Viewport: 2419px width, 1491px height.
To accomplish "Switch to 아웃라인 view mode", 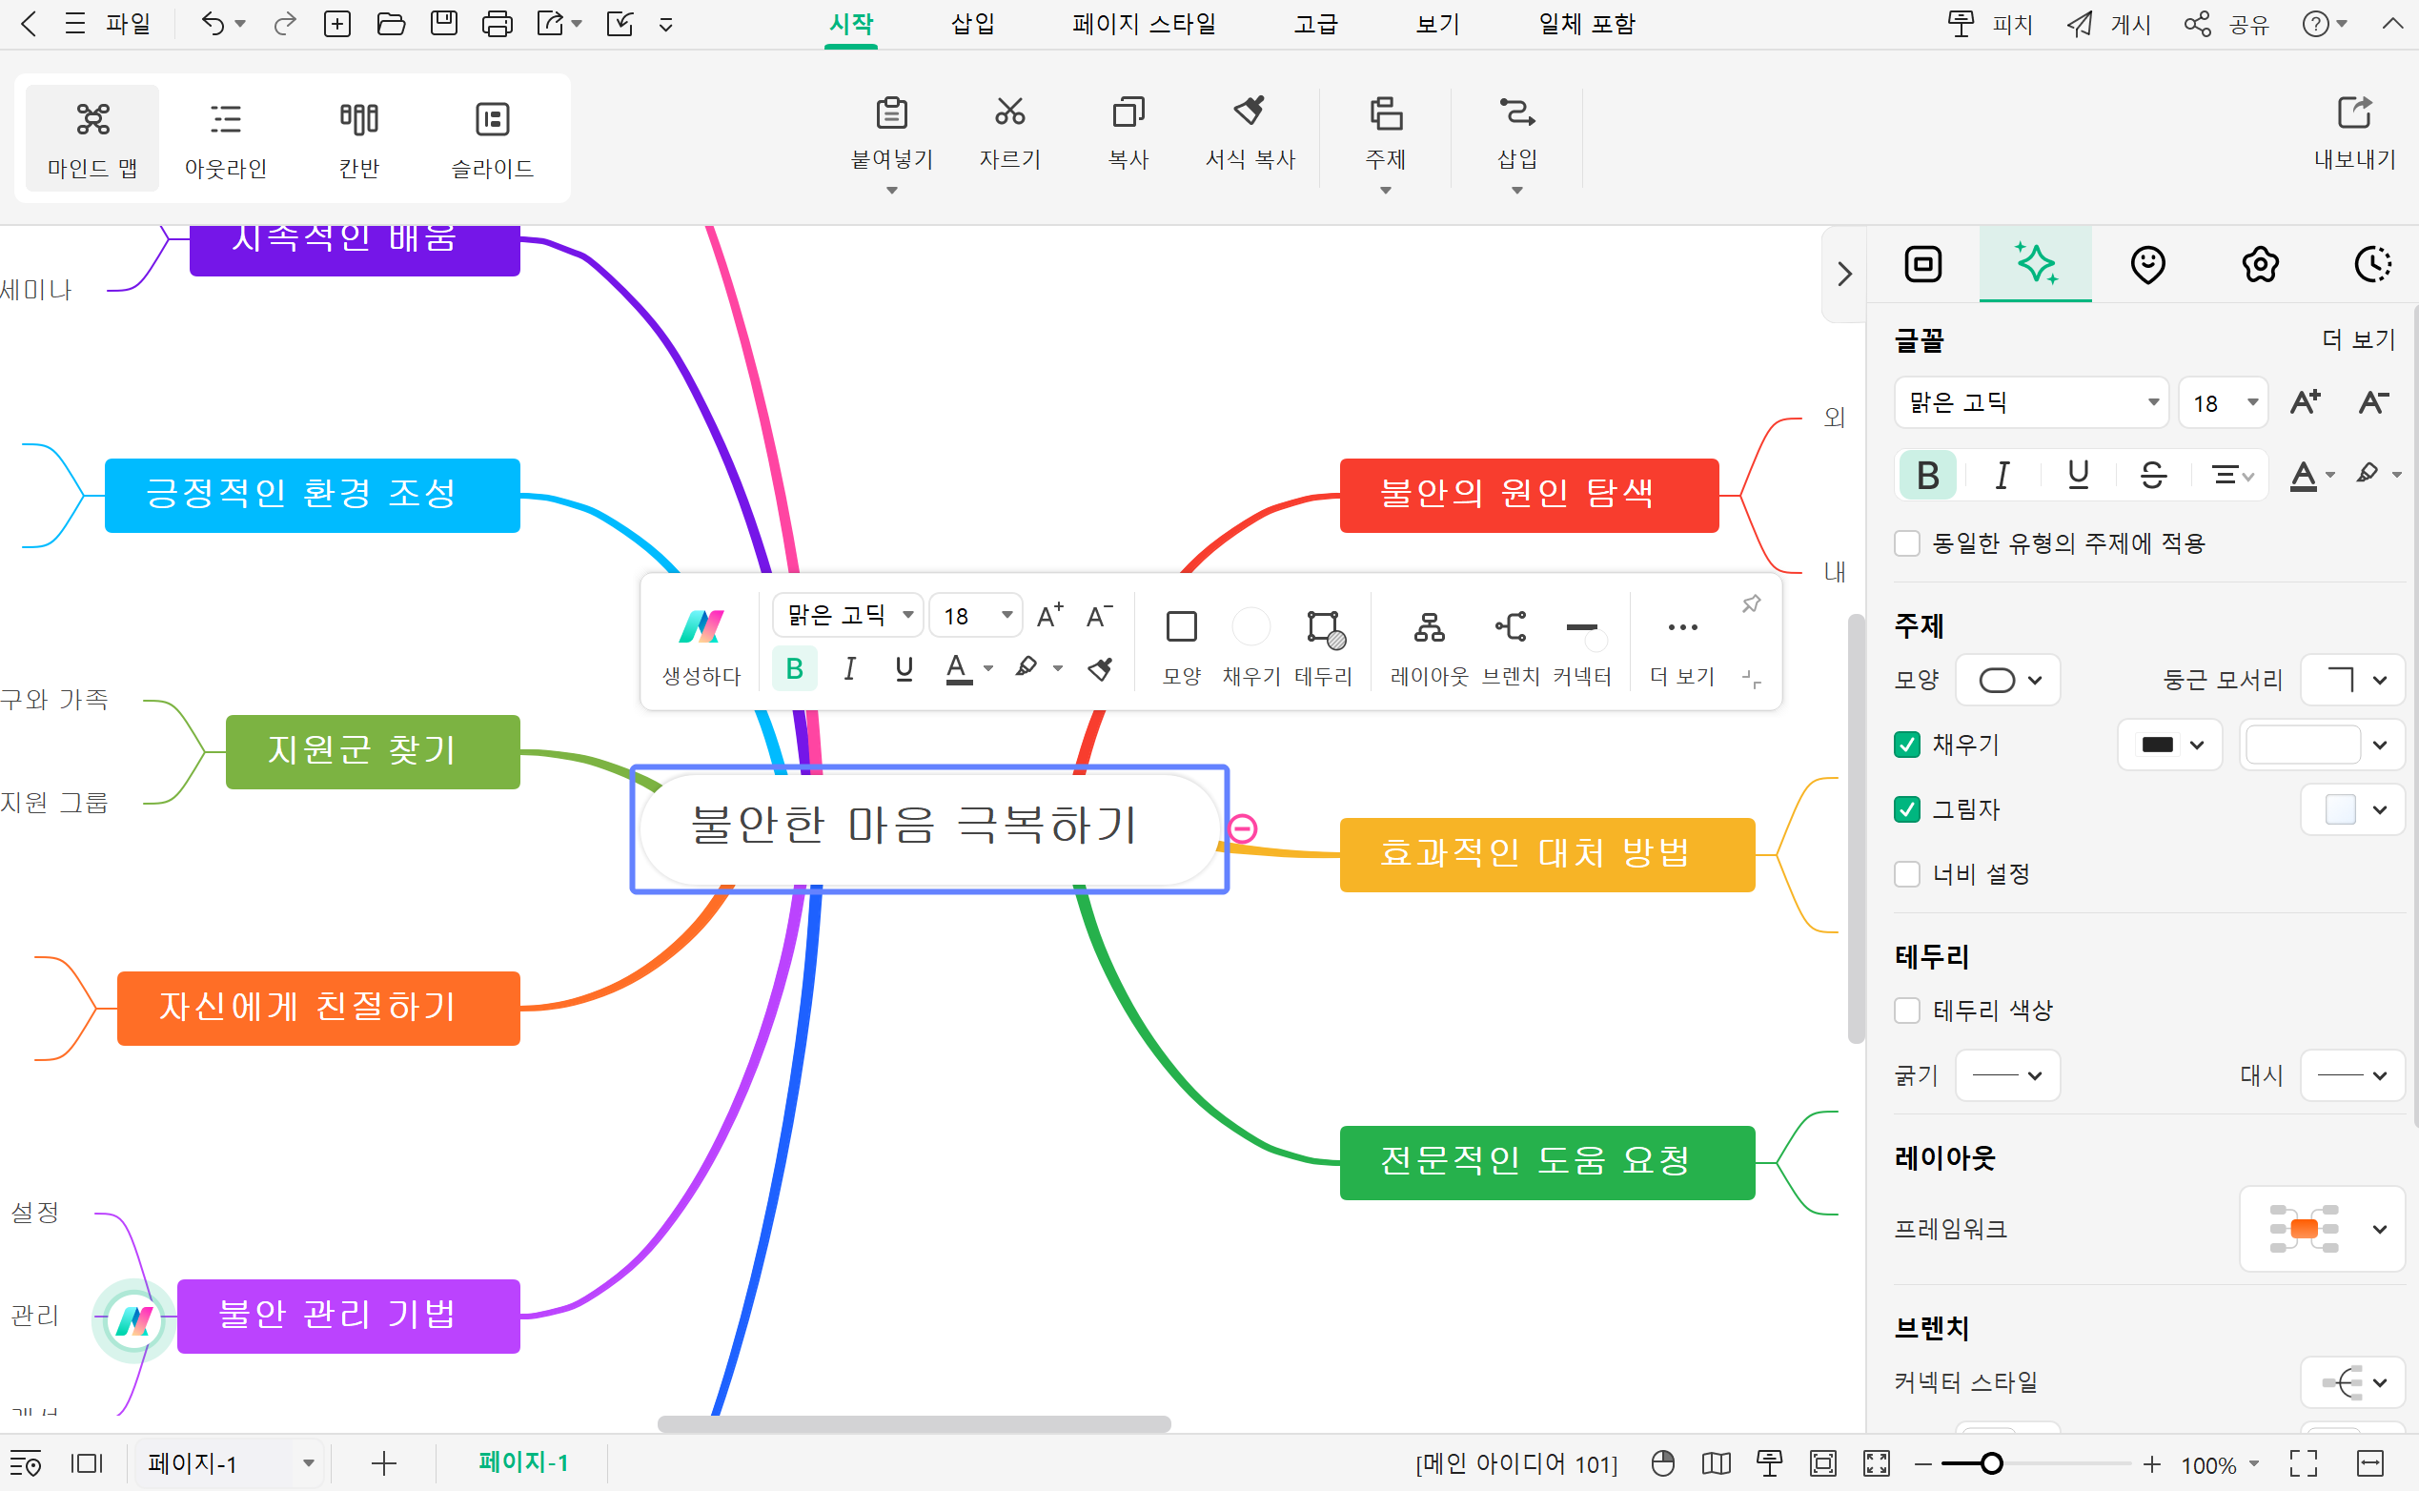I will (x=226, y=140).
